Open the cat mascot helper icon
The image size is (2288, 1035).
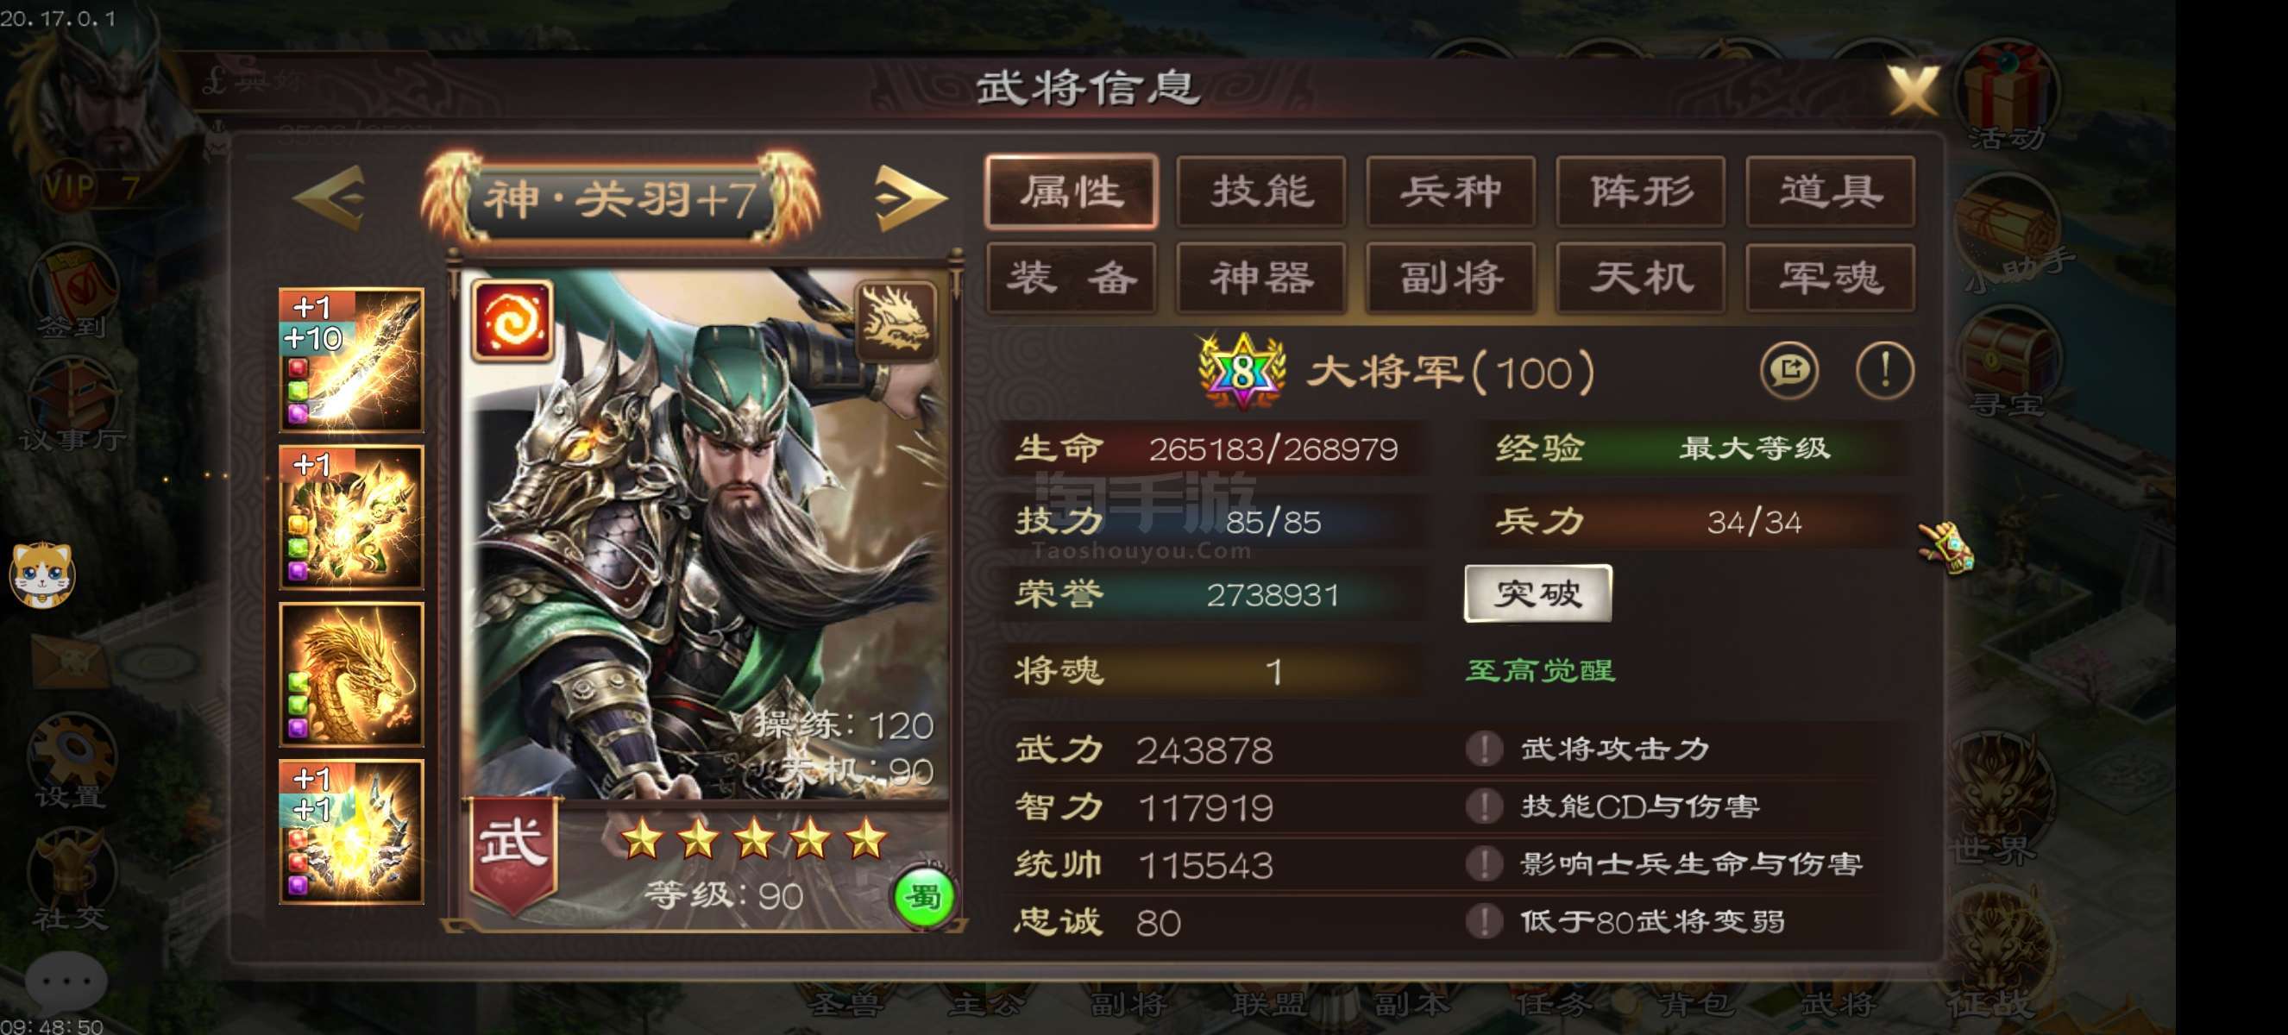coord(41,574)
